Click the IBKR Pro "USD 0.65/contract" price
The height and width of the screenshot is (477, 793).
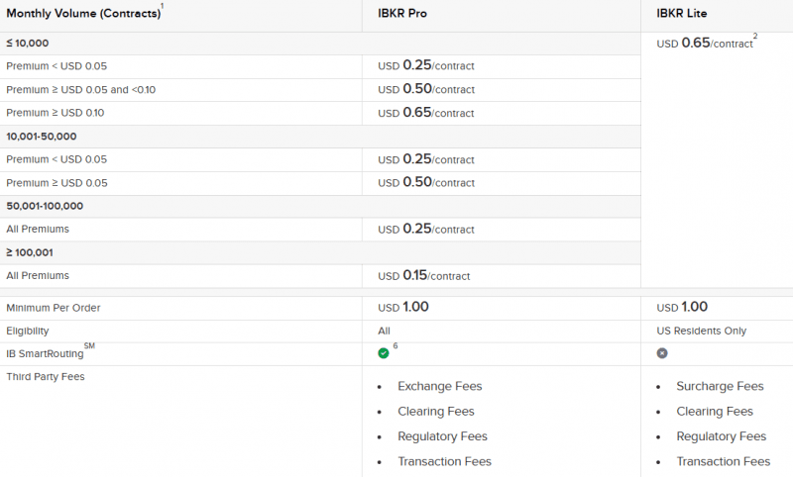[x=426, y=113]
